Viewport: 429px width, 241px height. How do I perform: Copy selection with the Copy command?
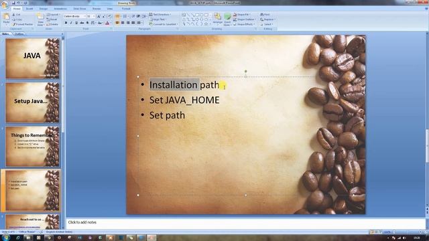(x=17, y=19)
